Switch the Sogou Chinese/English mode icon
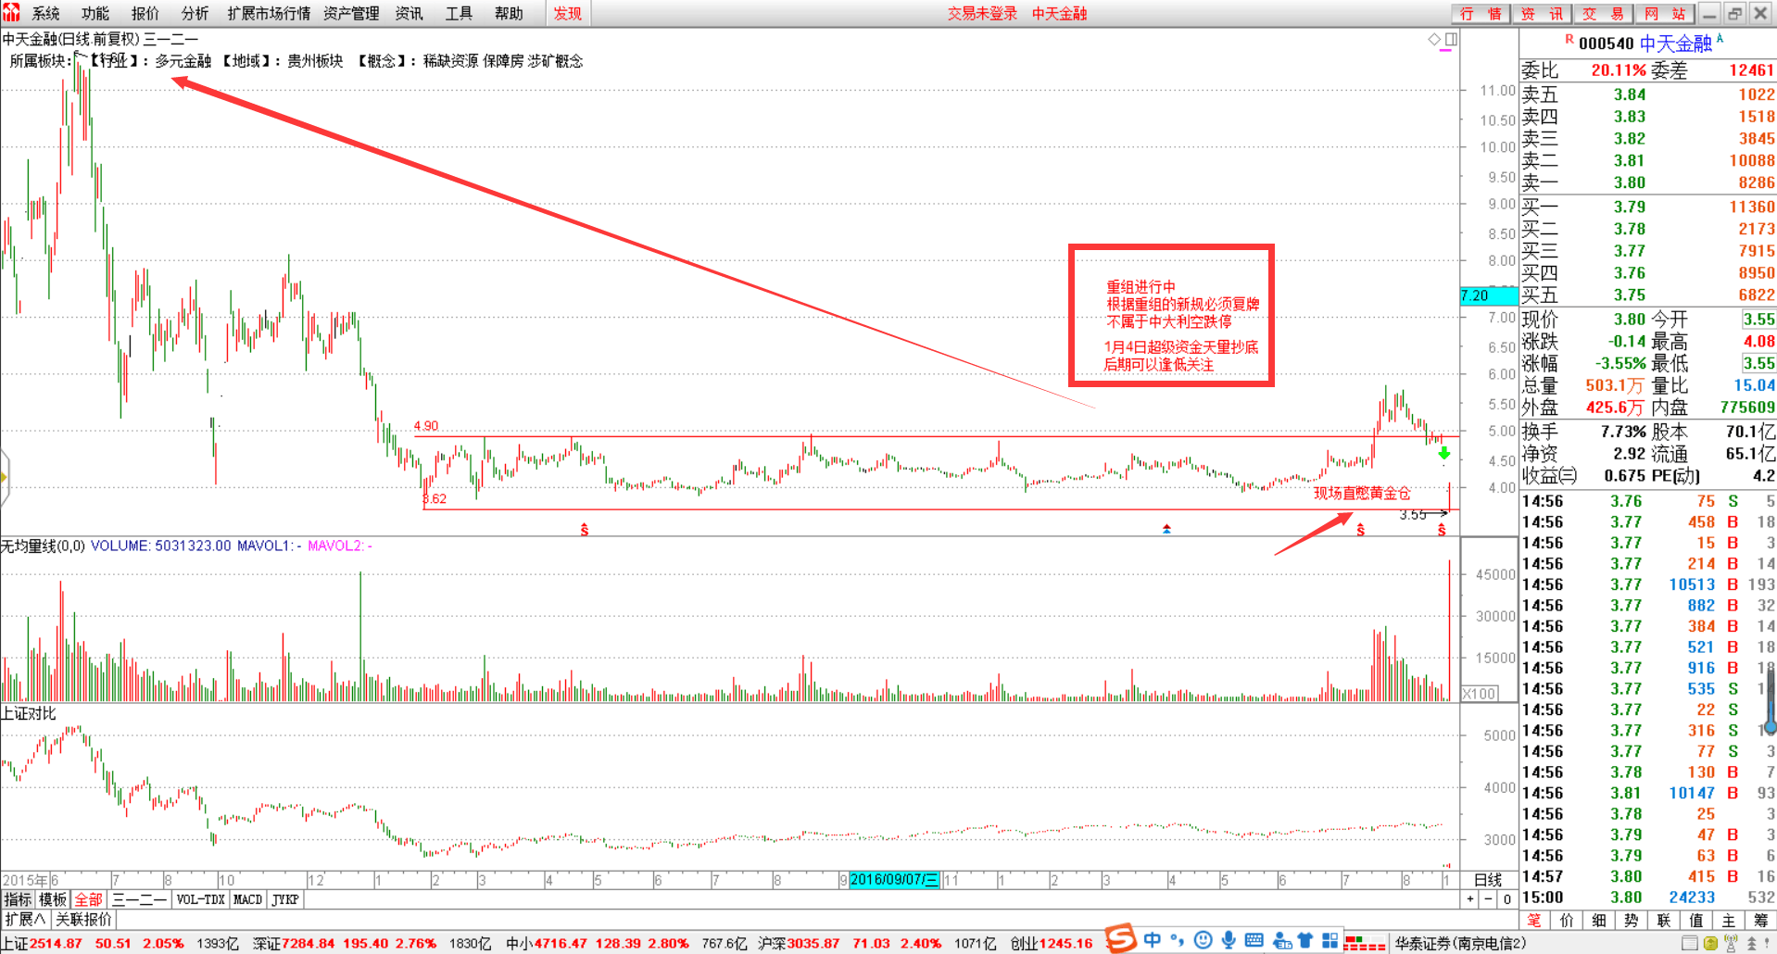Image resolution: width=1777 pixels, height=954 pixels. coord(1152,940)
